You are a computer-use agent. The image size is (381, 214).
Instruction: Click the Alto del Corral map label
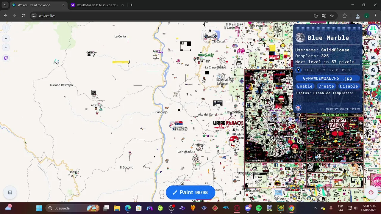[207, 114]
